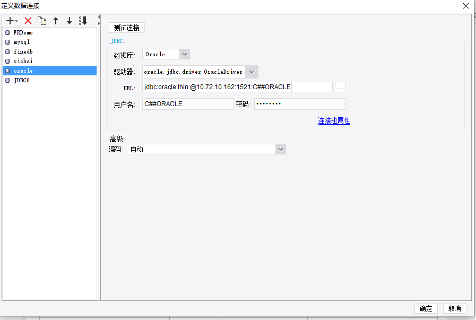Select oracle connection in list
Image resolution: width=476 pixels, height=320 pixels.
(50, 71)
